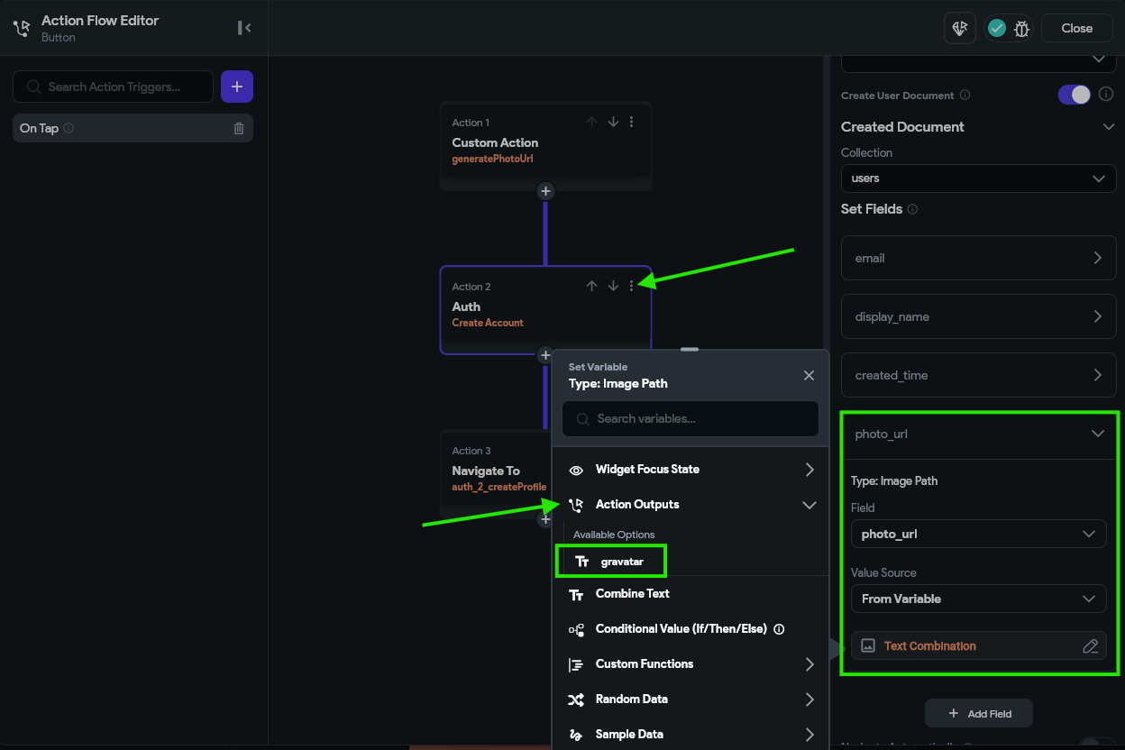Add action below Auth node
The image size is (1125, 750).
(x=545, y=355)
